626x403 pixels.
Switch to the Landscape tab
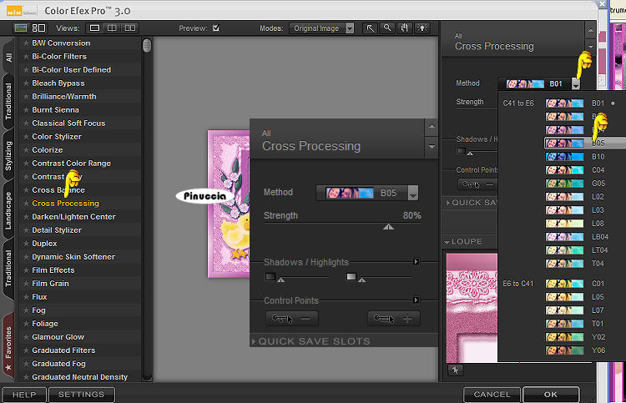click(x=8, y=211)
